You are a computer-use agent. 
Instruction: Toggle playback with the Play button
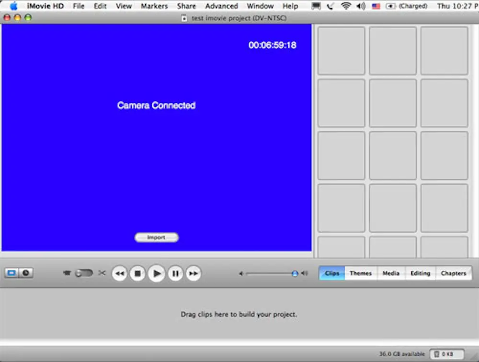[x=157, y=273]
